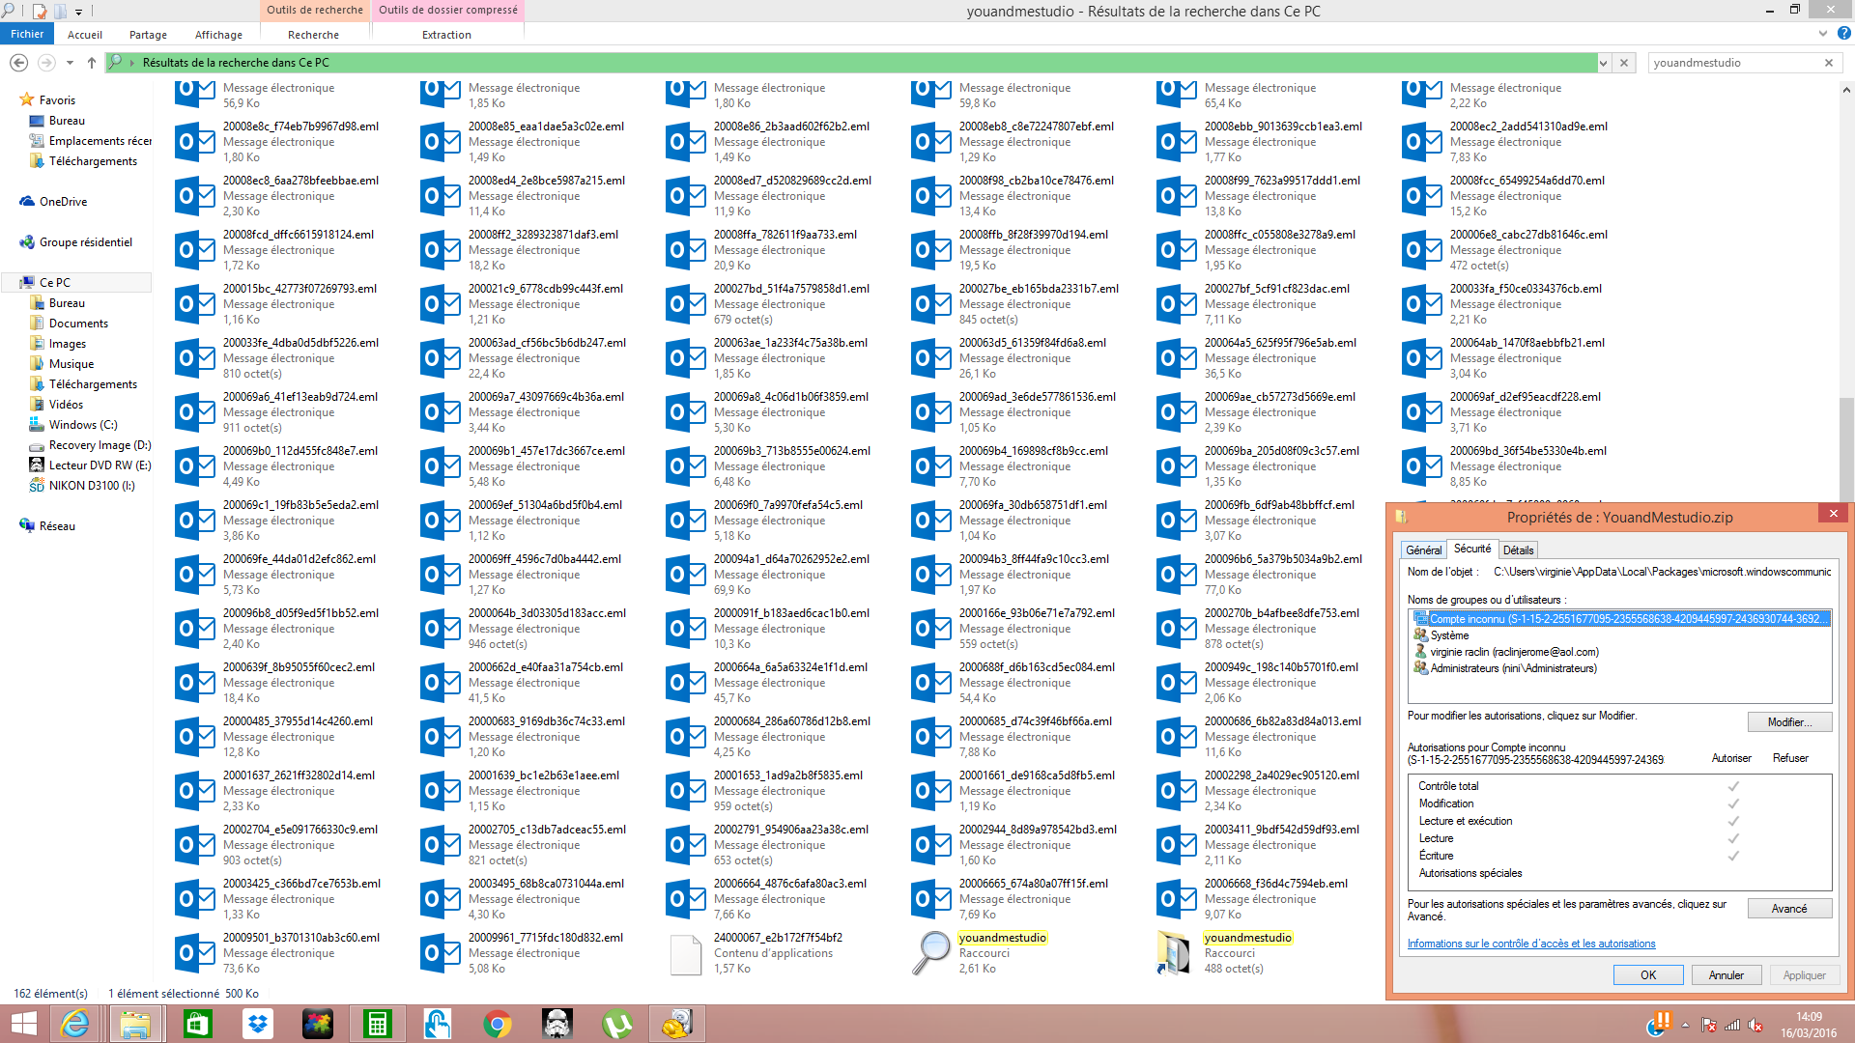Open Vidéos folder in sidebar
The height and width of the screenshot is (1043, 1855).
[x=66, y=405]
